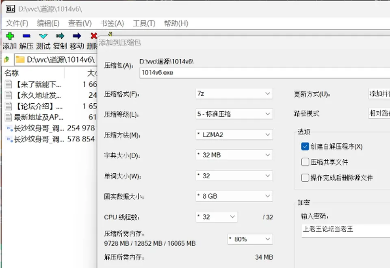Open the 固实数据大小 8 GB dropdown
Image resolution: width=390 pixels, height=268 pixels.
click(x=234, y=196)
